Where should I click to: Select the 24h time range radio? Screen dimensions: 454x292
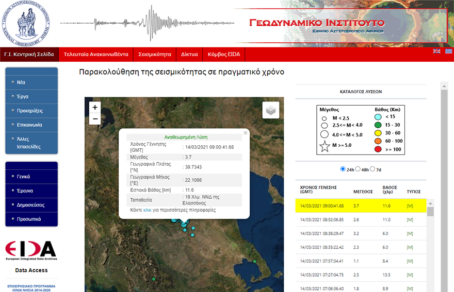[x=343, y=169]
